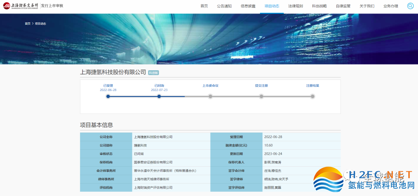418x196 pixels.
Task: Click the 已受理 progress dot
Action: click(108, 96)
